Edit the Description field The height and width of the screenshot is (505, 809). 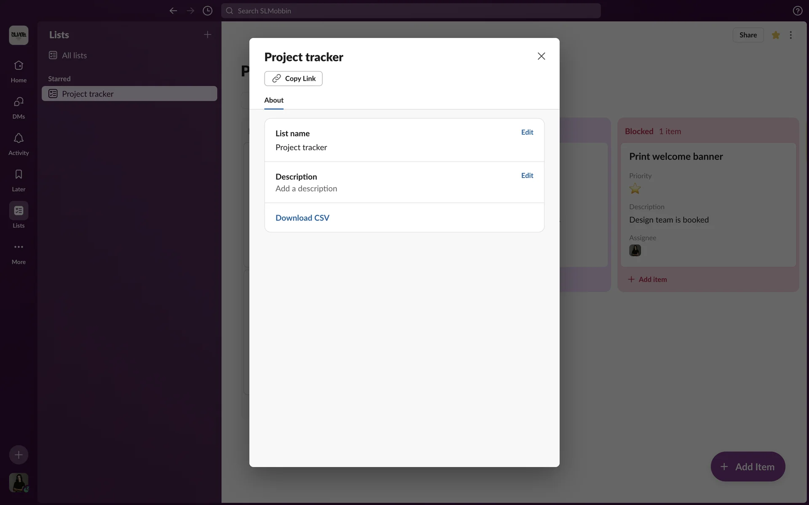[x=527, y=175]
